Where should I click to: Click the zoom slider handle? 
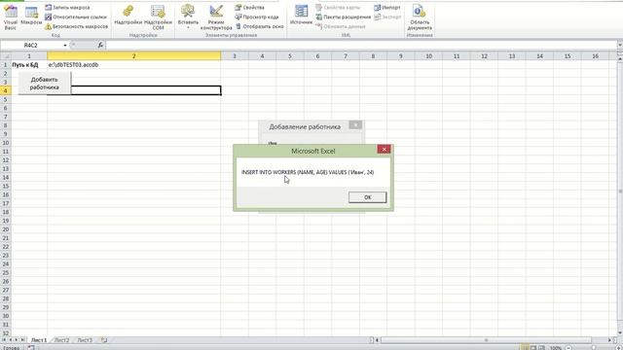pyautogui.click(x=593, y=348)
